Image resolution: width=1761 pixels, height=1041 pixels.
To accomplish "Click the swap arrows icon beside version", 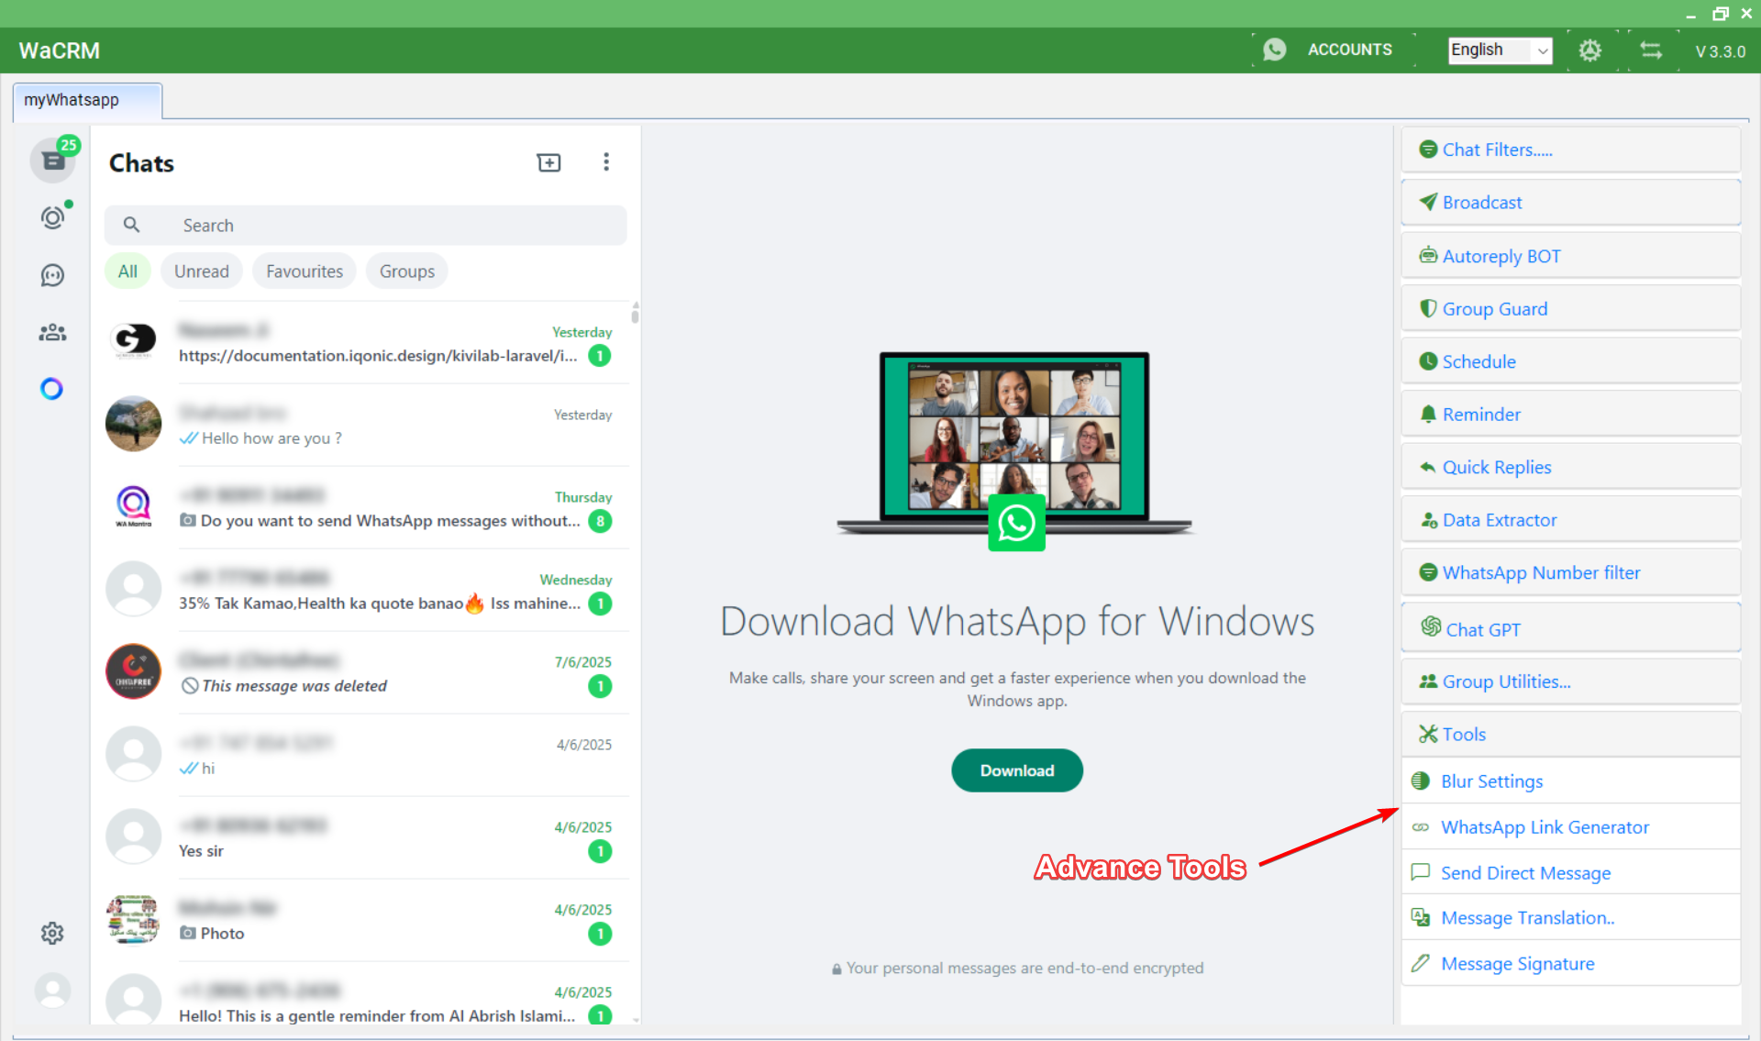I will [1651, 50].
